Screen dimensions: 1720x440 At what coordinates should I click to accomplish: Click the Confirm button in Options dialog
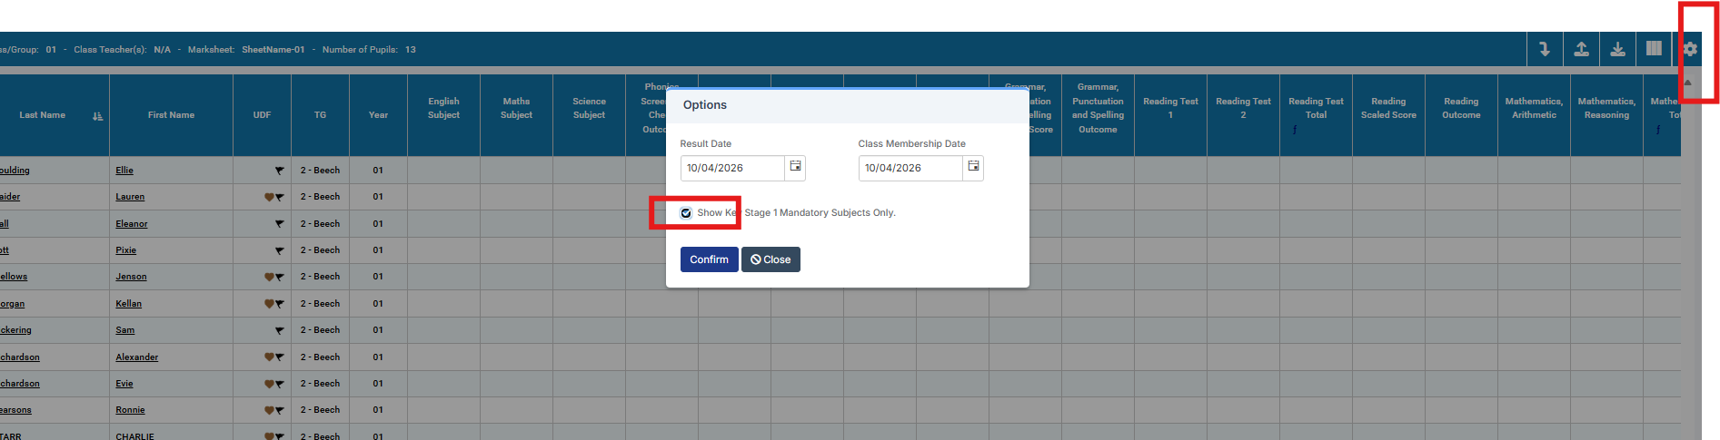click(x=709, y=259)
